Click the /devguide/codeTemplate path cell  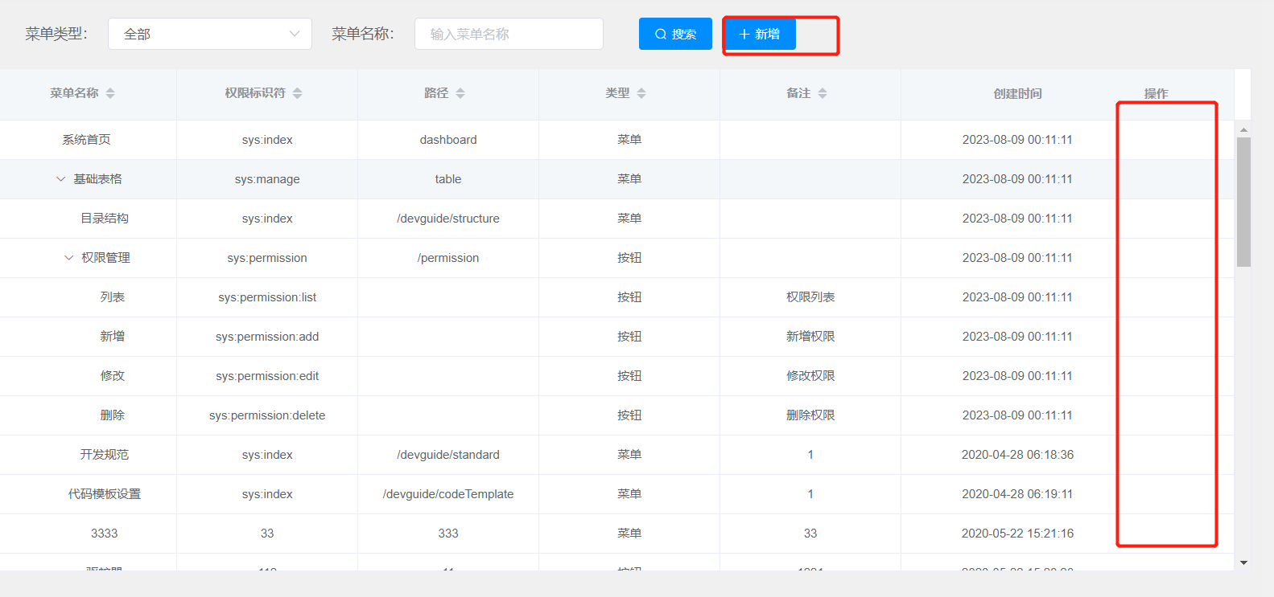click(x=448, y=494)
